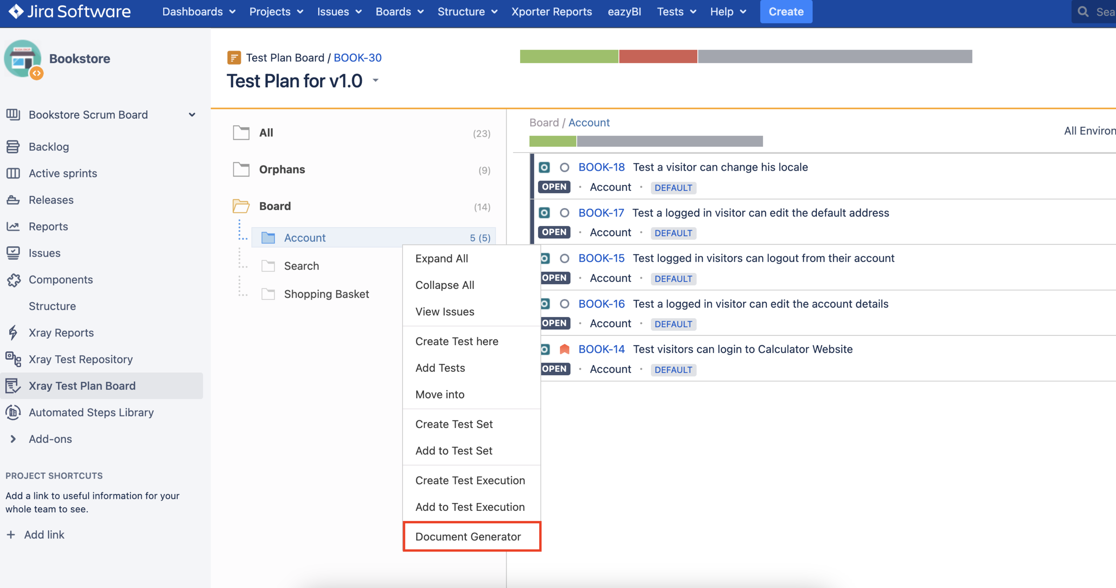This screenshot has height=588, width=1116.
Task: Choose Create Test Set menu entry
Action: click(471, 424)
